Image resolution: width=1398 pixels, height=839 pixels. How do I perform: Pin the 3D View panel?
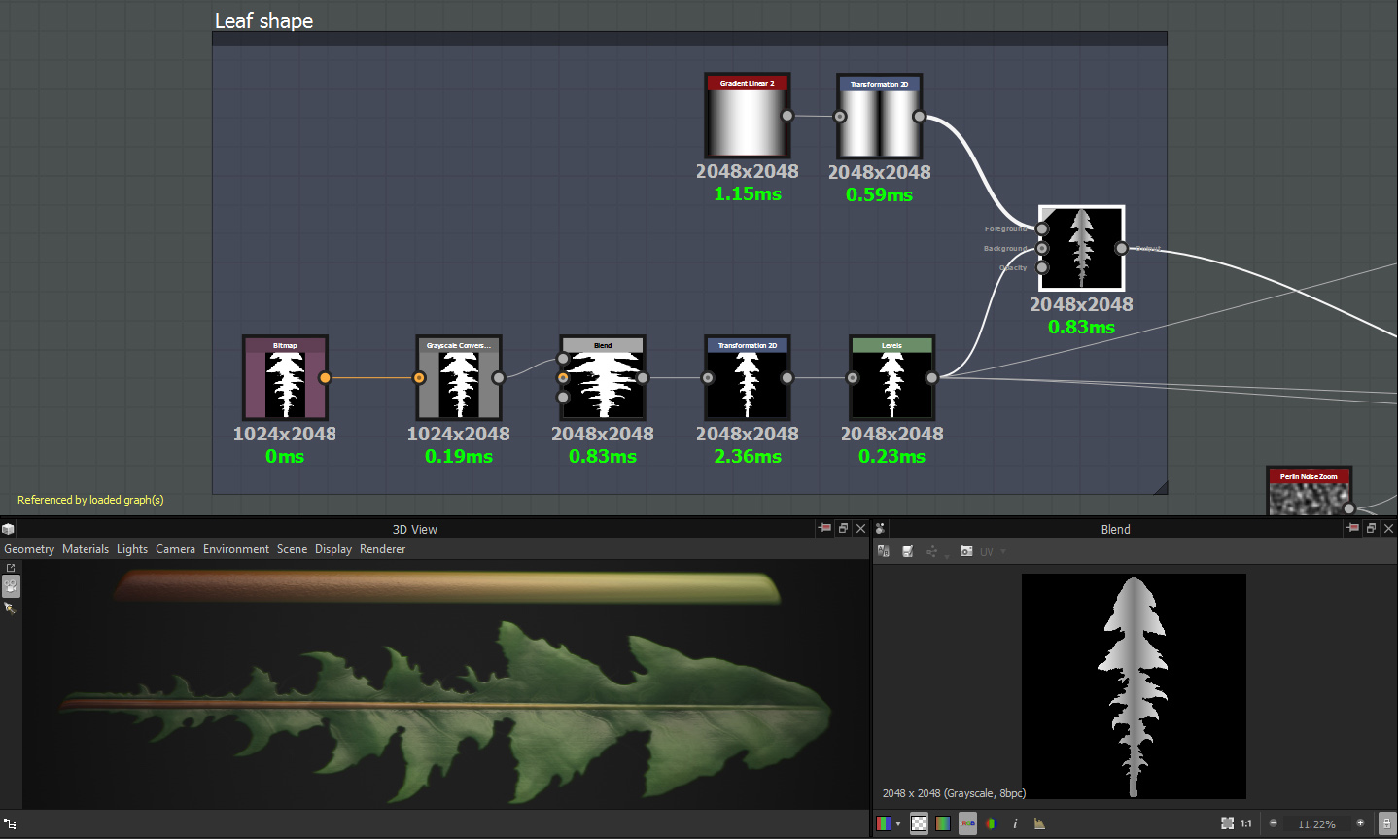click(x=824, y=528)
